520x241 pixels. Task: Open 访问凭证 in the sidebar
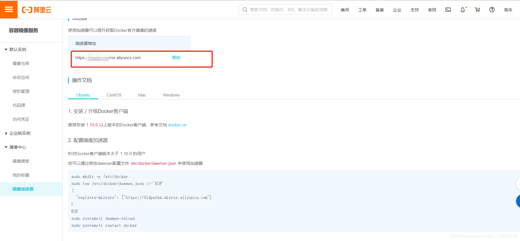(x=21, y=119)
